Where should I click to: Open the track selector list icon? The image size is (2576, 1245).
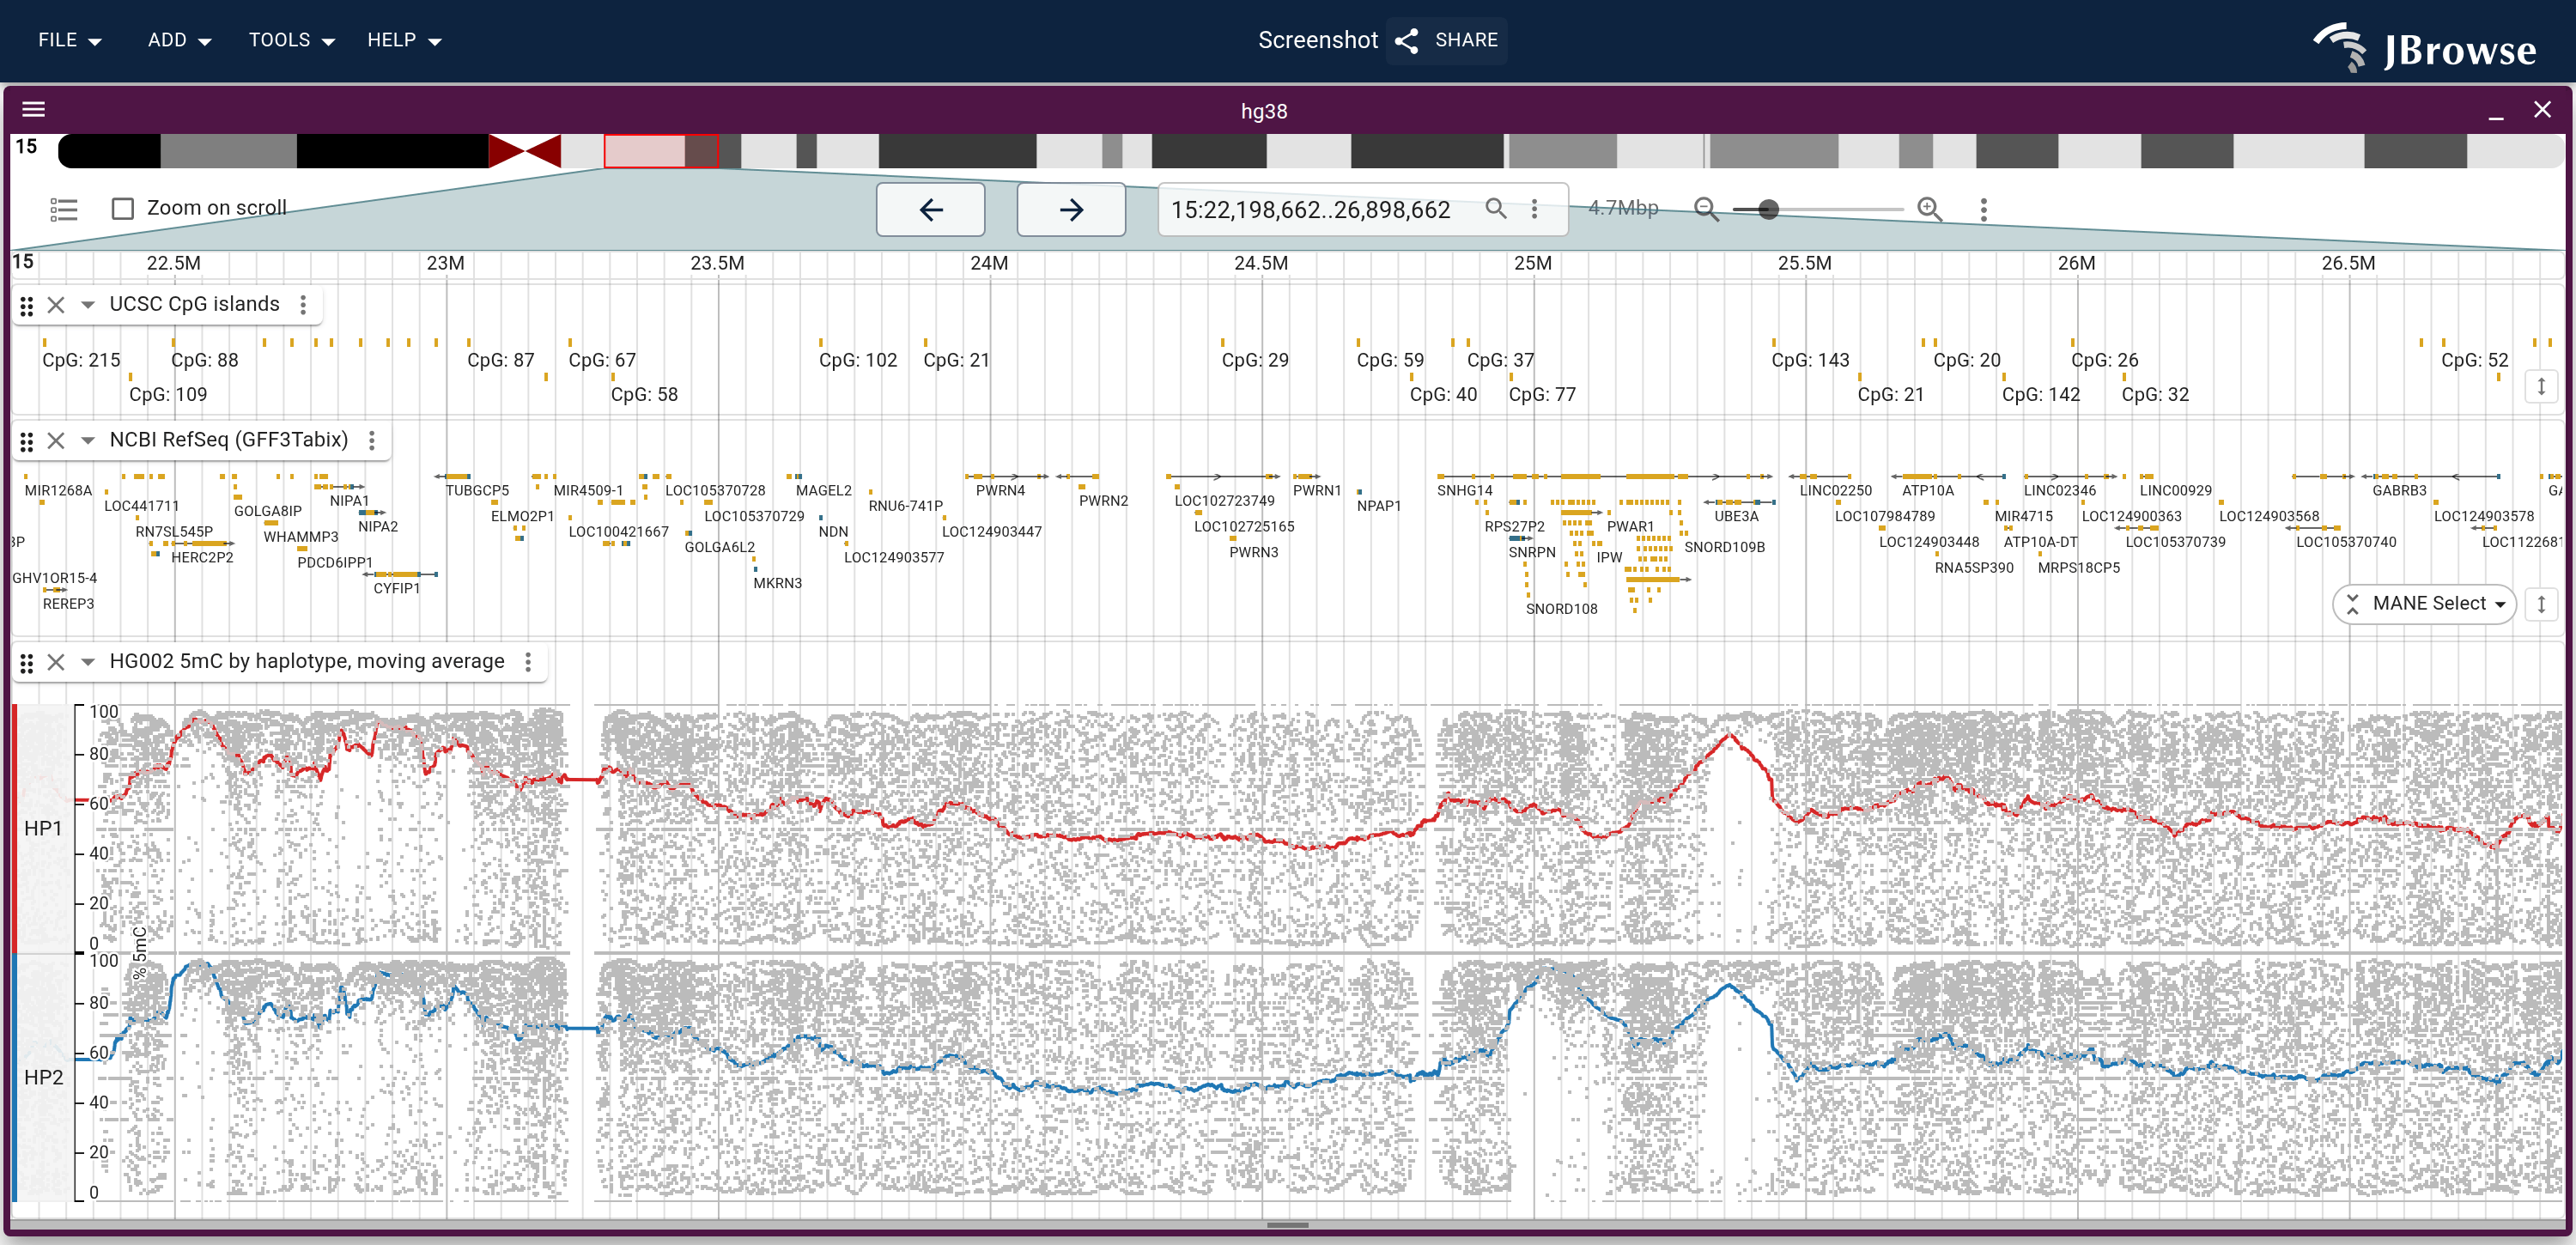click(64, 209)
